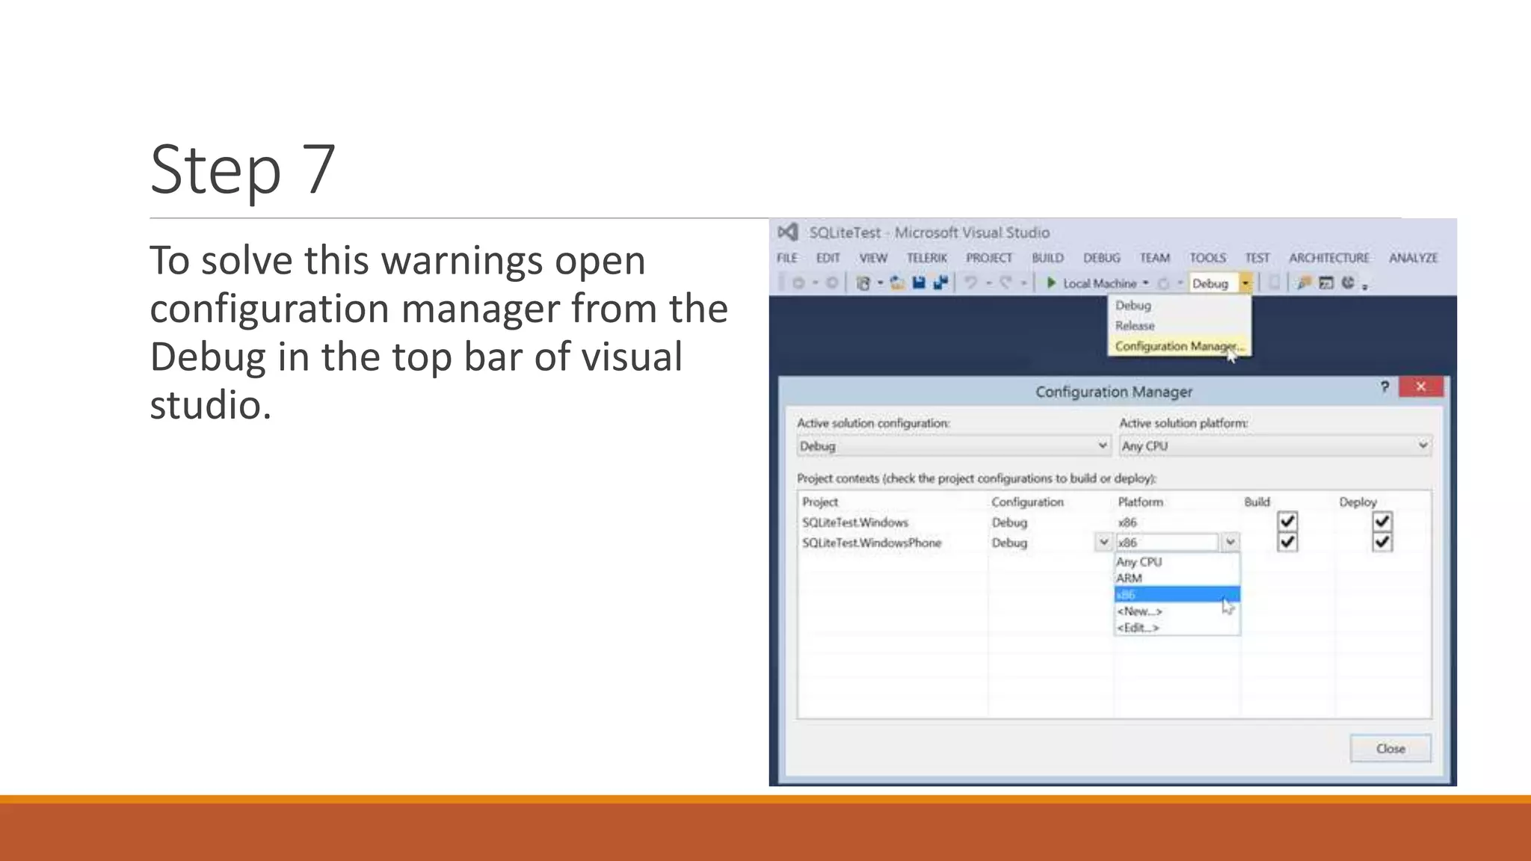Open the Undo history dropdown arrow
The width and height of the screenshot is (1531, 861).
988,283
